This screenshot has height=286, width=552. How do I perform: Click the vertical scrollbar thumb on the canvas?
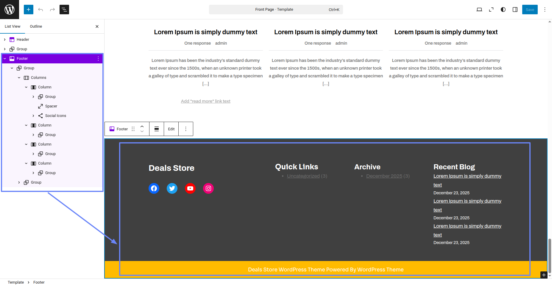550,255
